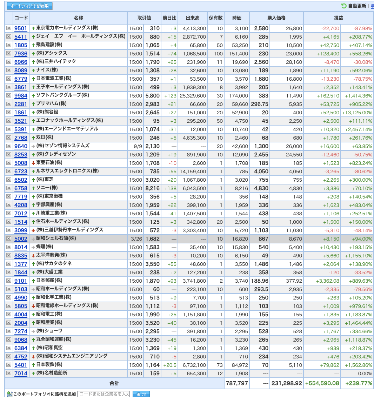Delete row 5401 日本製鉄 with X icon
Screen dimensions: 374x397
pos(9,365)
